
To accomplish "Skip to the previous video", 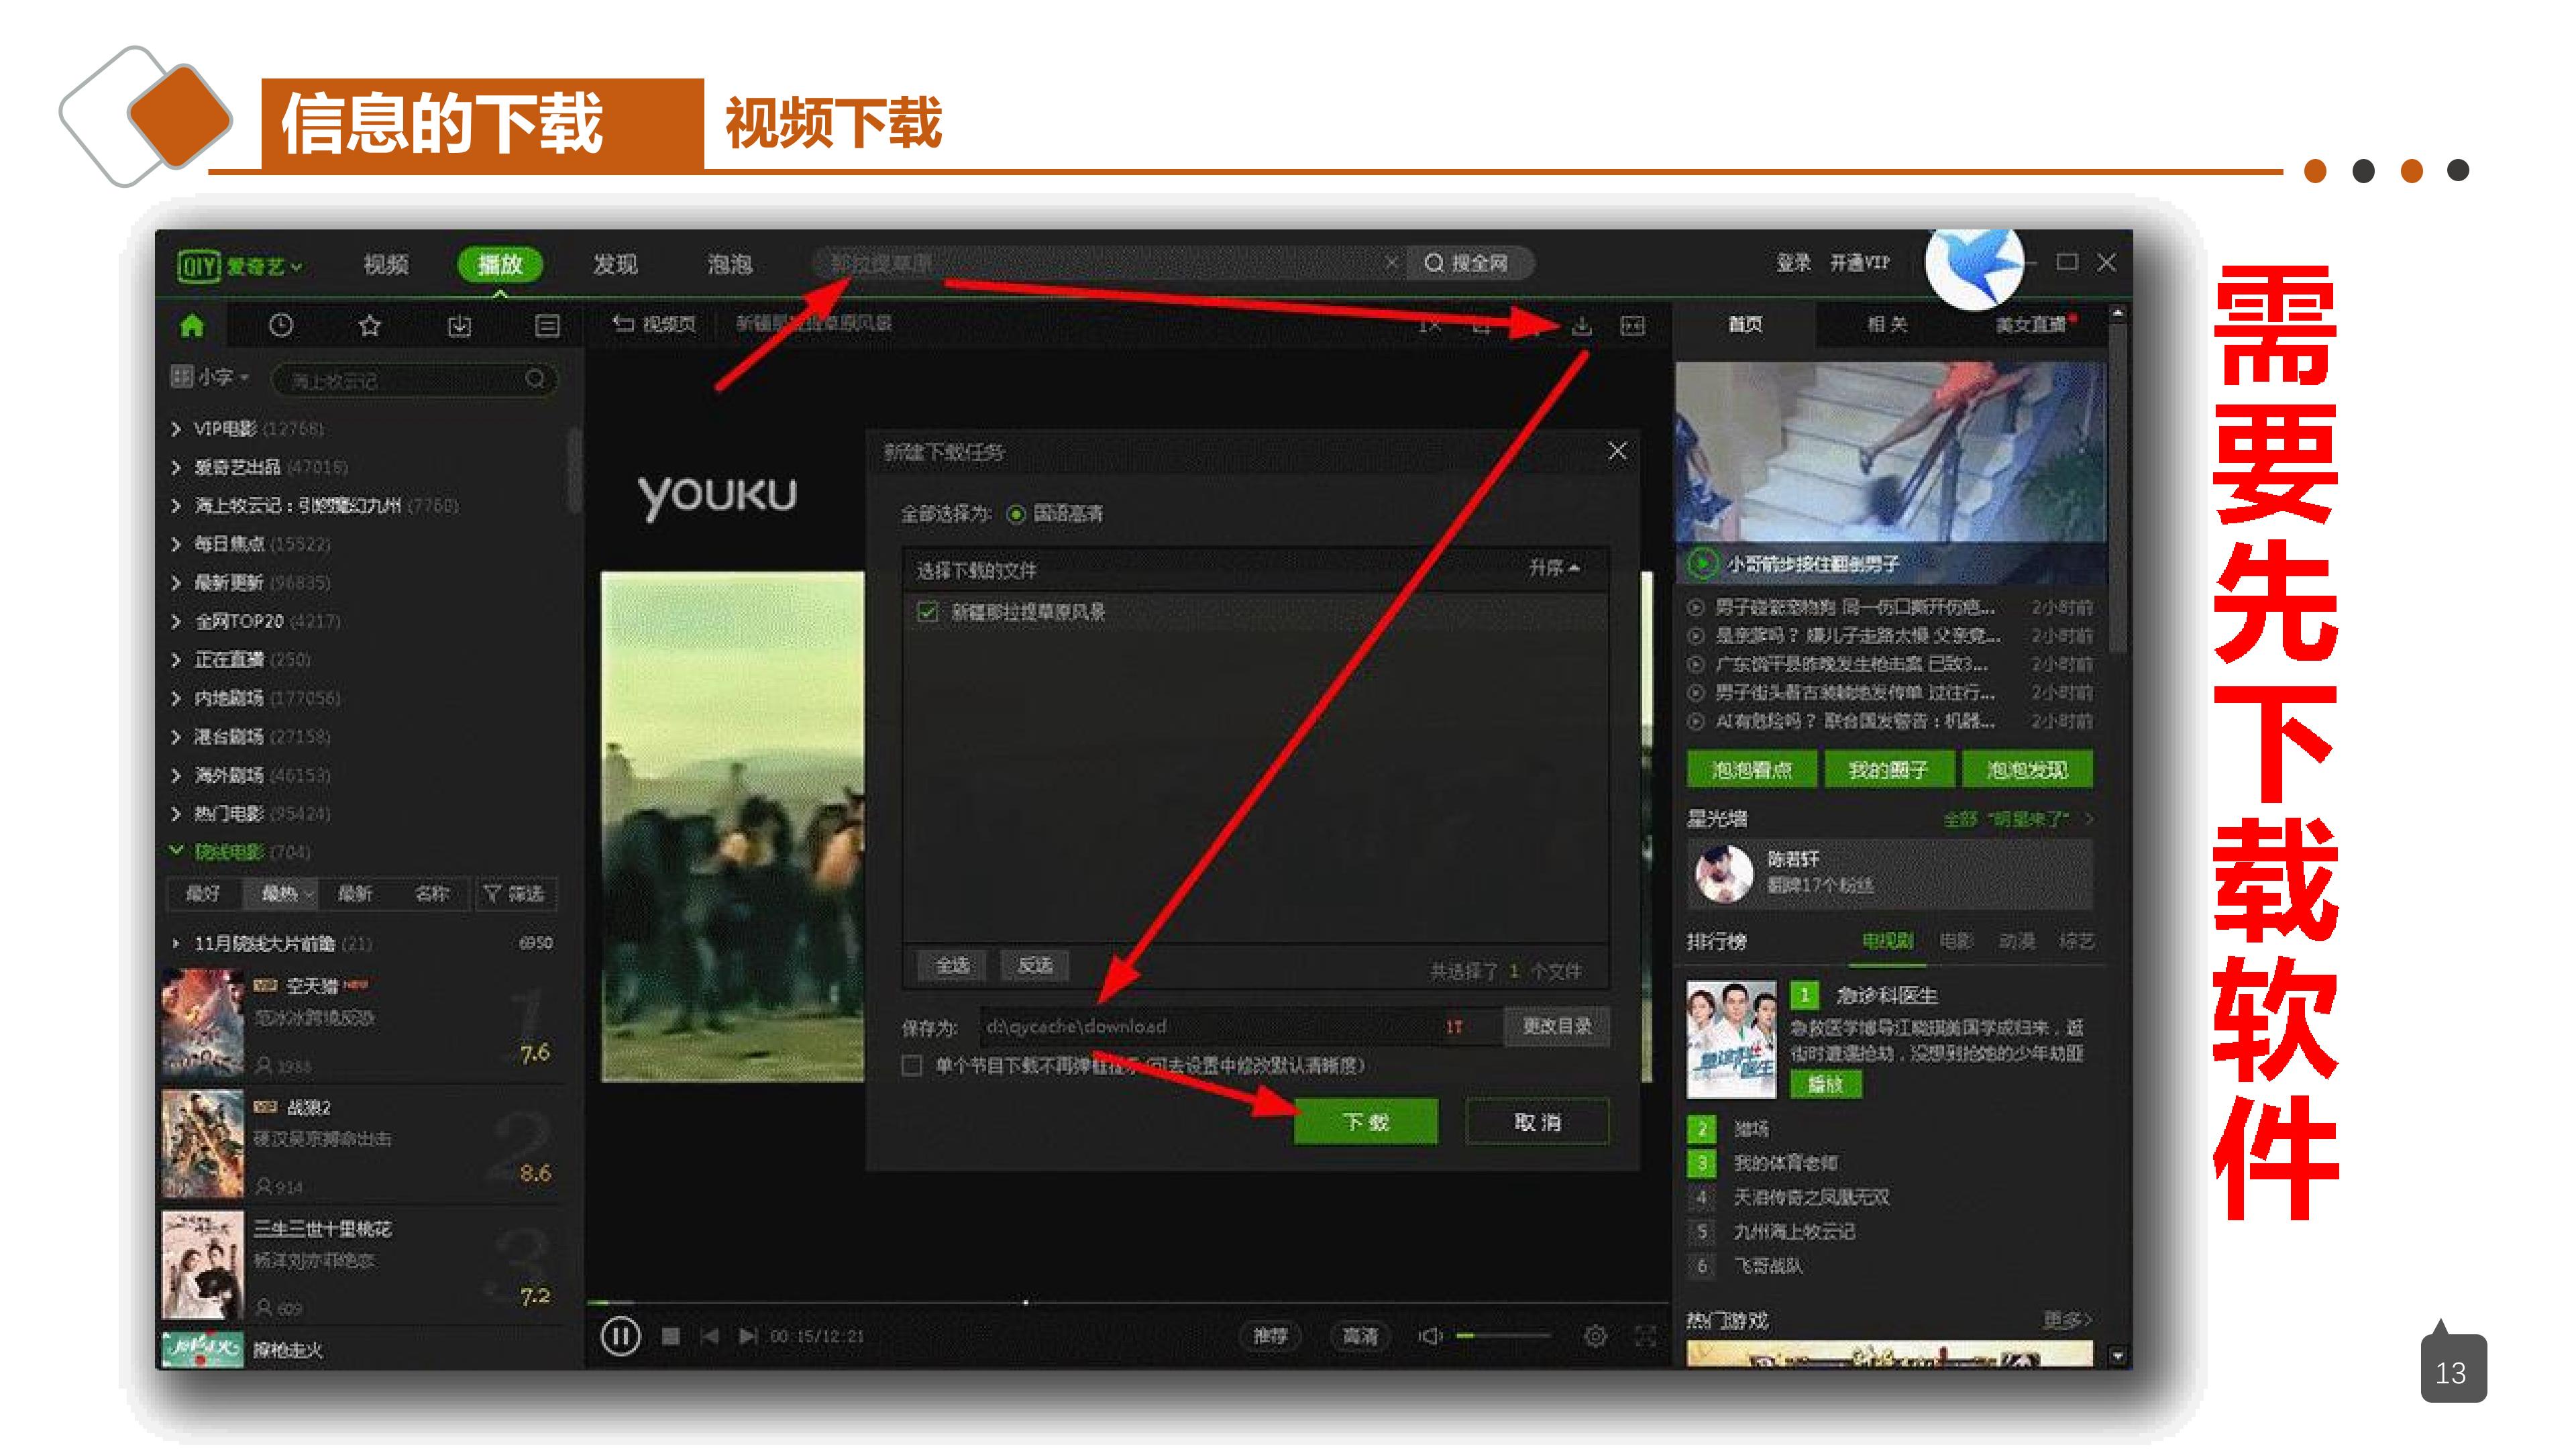I will (x=709, y=1336).
